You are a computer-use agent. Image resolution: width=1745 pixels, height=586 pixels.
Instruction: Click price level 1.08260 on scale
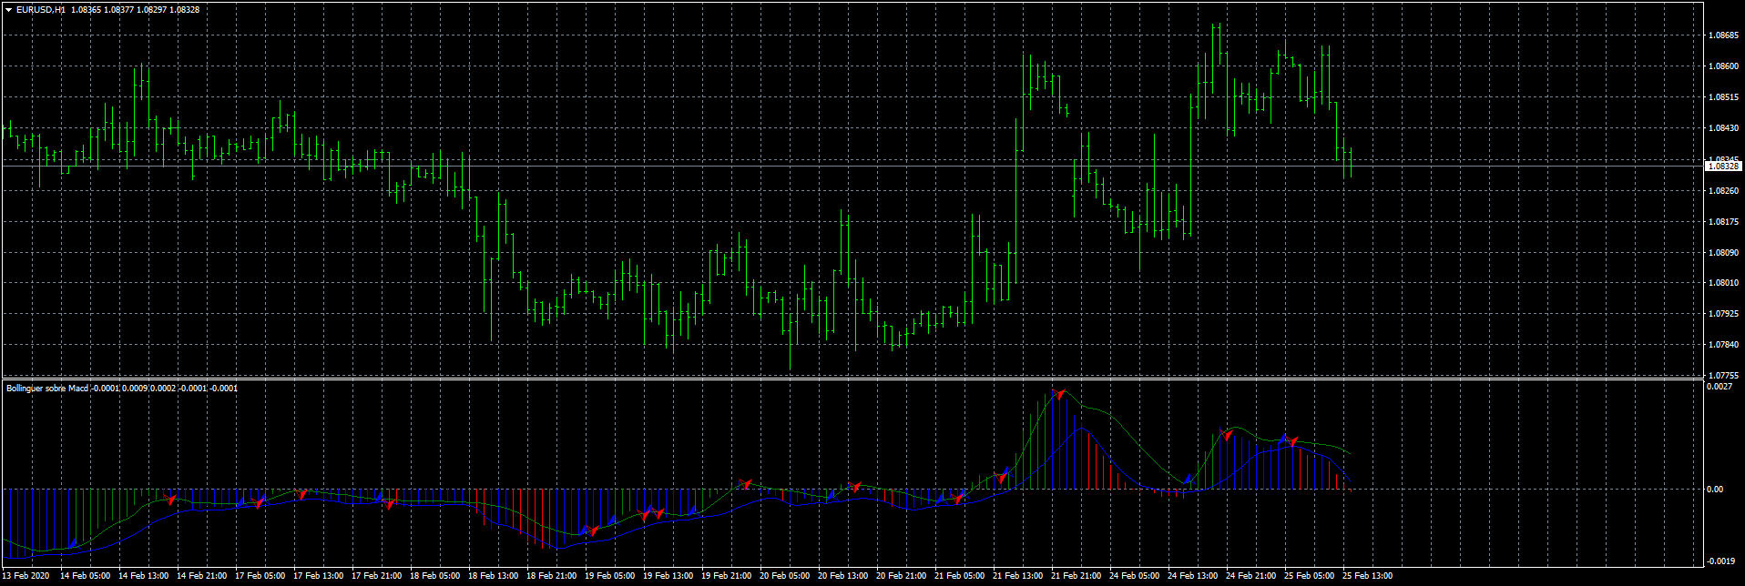coord(1723,191)
